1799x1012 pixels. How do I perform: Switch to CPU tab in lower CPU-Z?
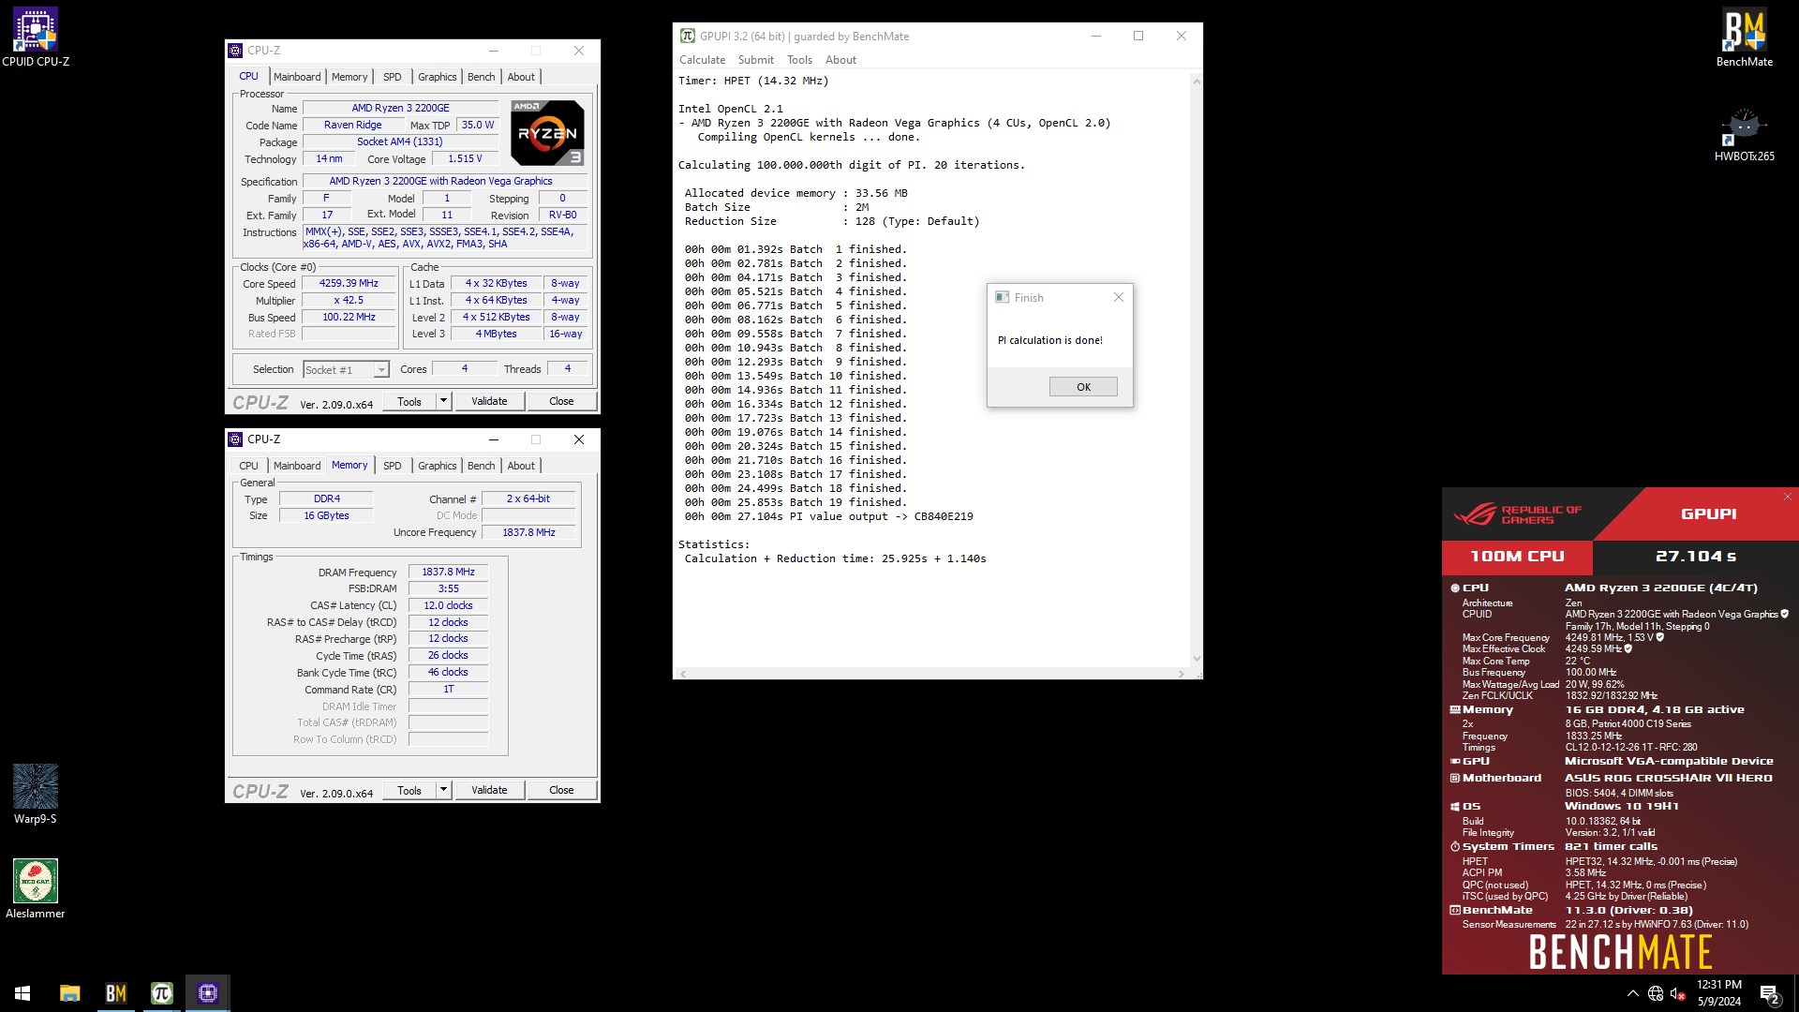248,466
